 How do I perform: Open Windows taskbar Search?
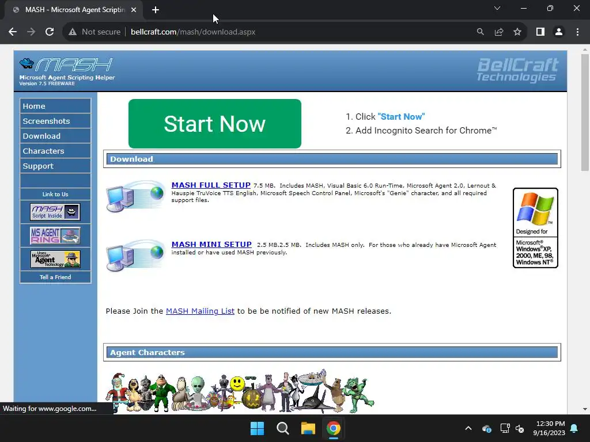click(x=282, y=428)
